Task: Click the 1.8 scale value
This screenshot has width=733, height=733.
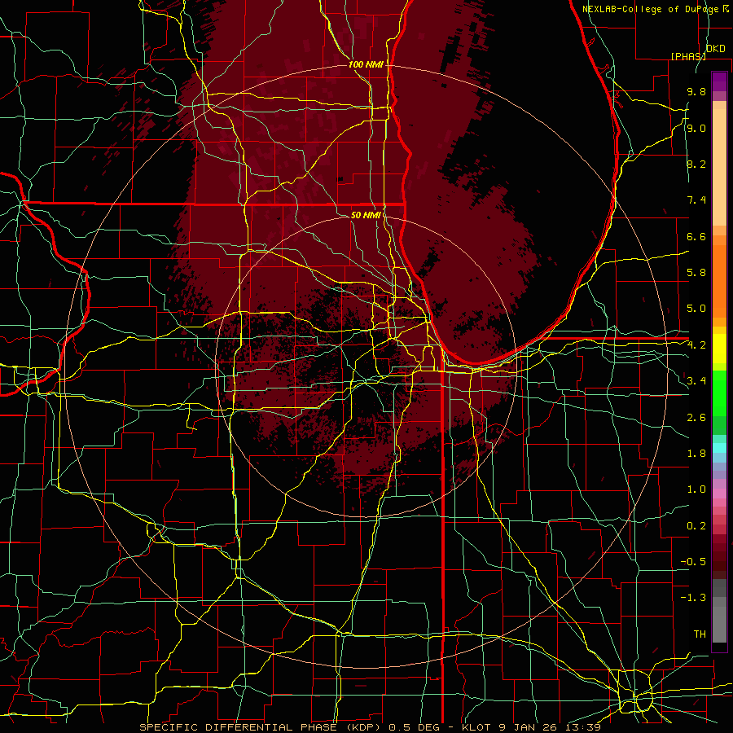Action: (x=696, y=454)
